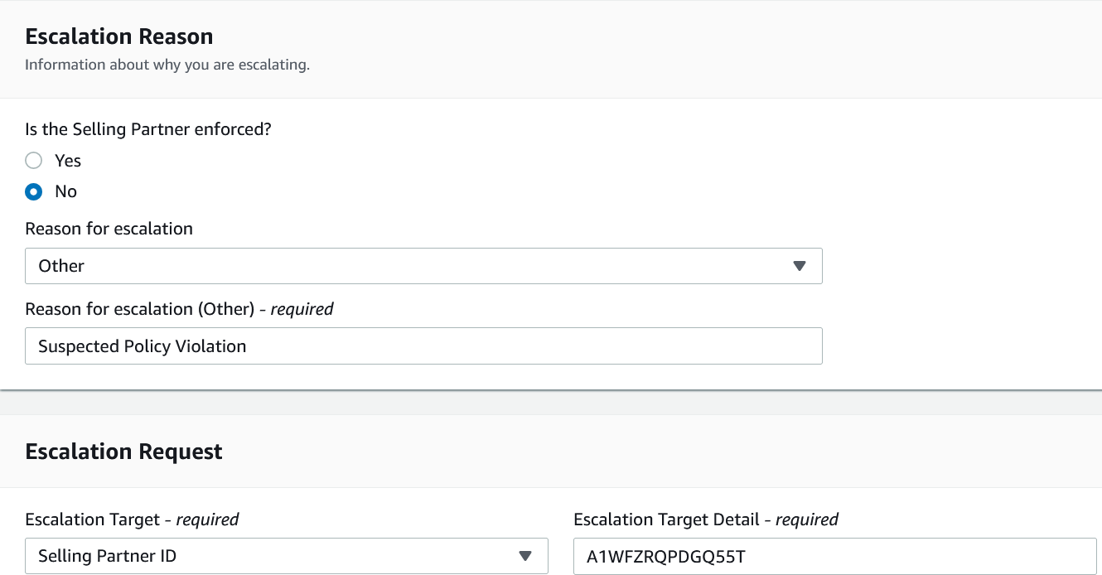The image size is (1102, 575).
Task: Select the "Yes" radio button
Action: [33, 161]
